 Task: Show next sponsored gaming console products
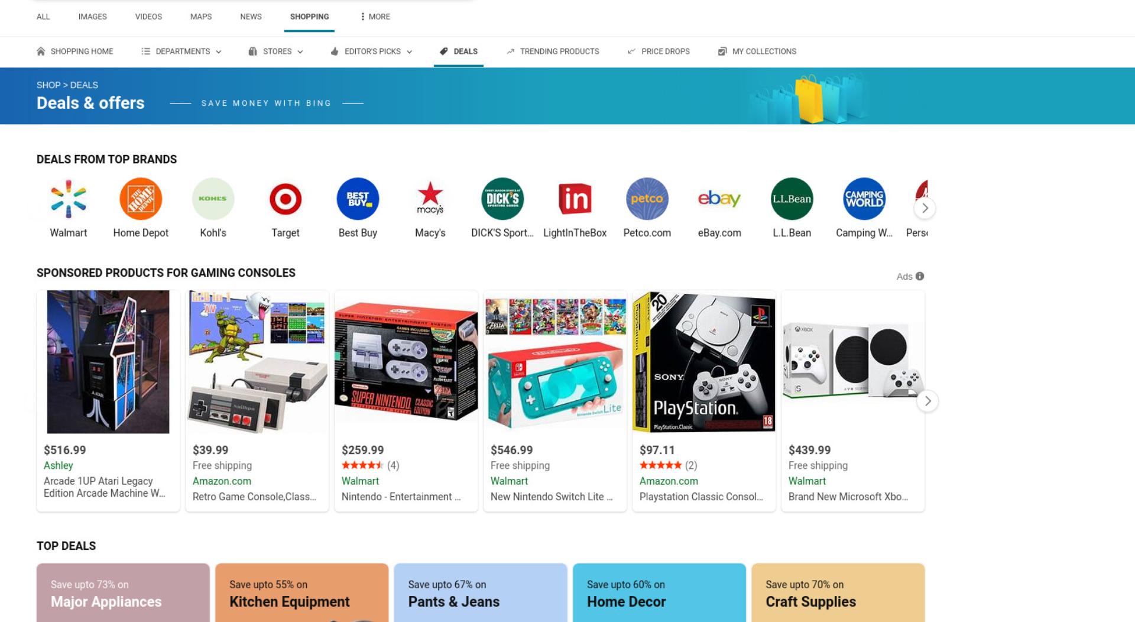(928, 401)
